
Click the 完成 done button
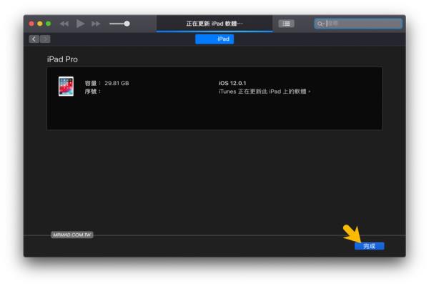point(370,246)
